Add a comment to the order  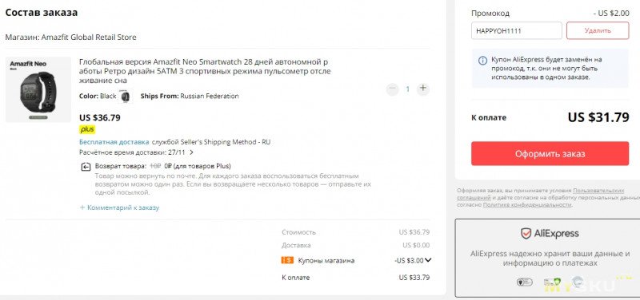[x=119, y=207]
